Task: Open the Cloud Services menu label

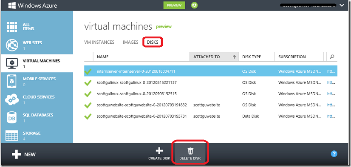Action: [x=39, y=97]
